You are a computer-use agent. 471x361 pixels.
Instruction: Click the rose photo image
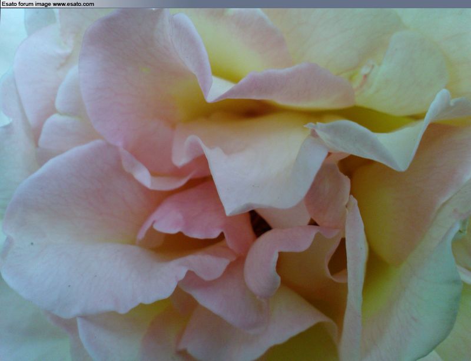pos(235,185)
